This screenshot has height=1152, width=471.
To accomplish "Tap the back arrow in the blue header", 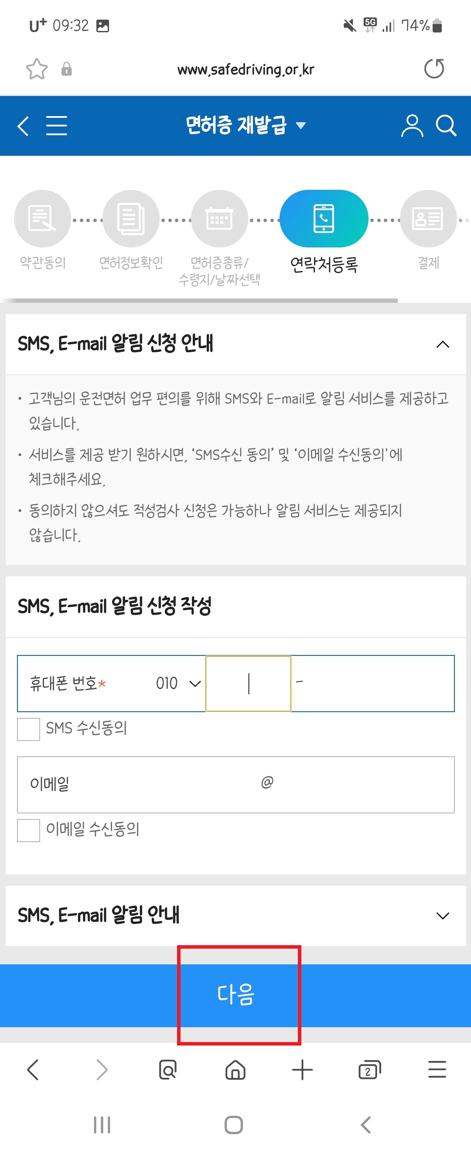I will (x=22, y=126).
